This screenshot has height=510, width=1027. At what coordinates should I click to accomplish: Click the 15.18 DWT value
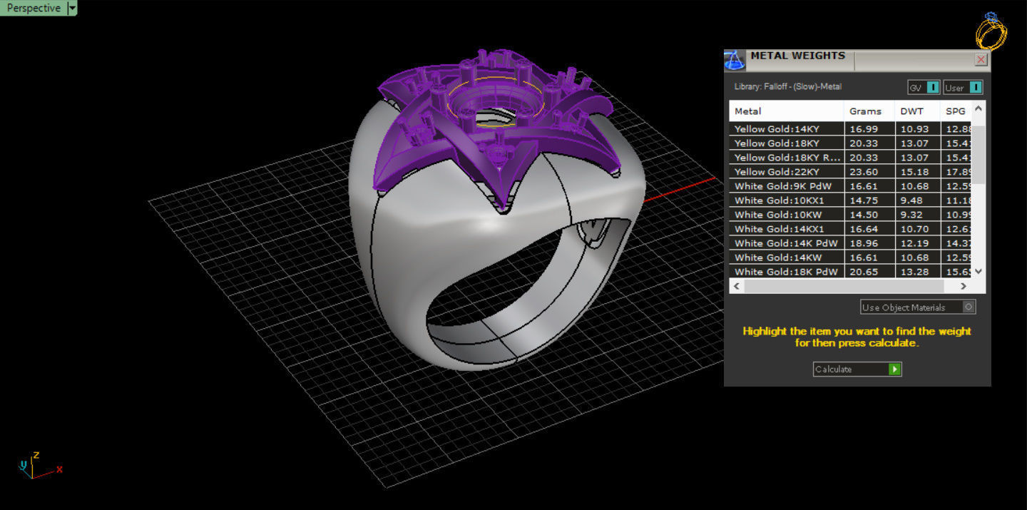[x=914, y=172]
